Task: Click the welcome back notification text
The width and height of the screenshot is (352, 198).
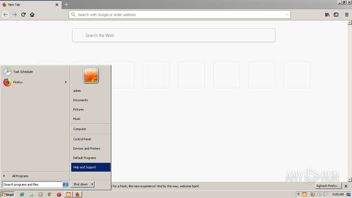Action: 155,186
